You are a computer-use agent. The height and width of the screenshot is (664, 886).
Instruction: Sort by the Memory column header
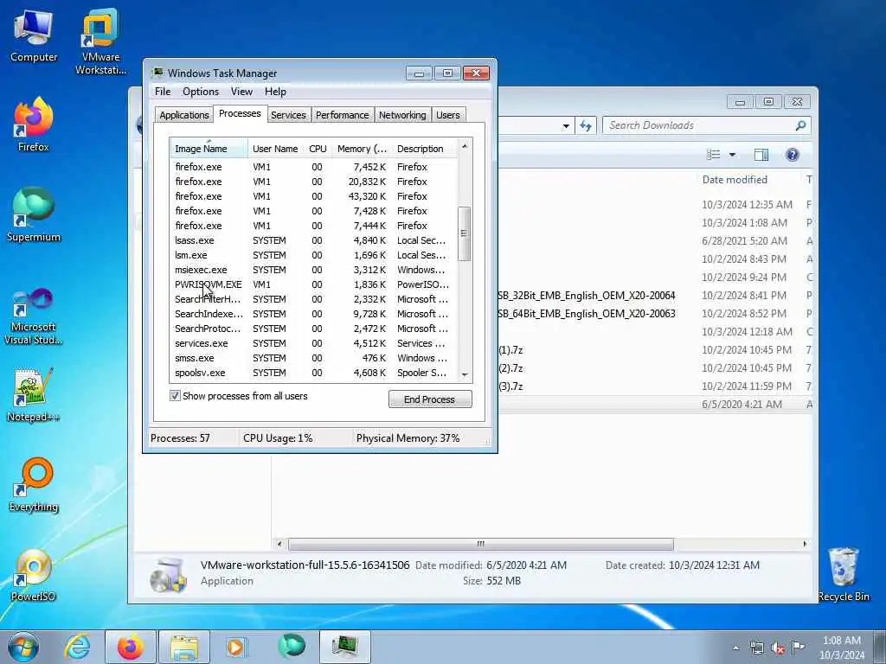[362, 149]
